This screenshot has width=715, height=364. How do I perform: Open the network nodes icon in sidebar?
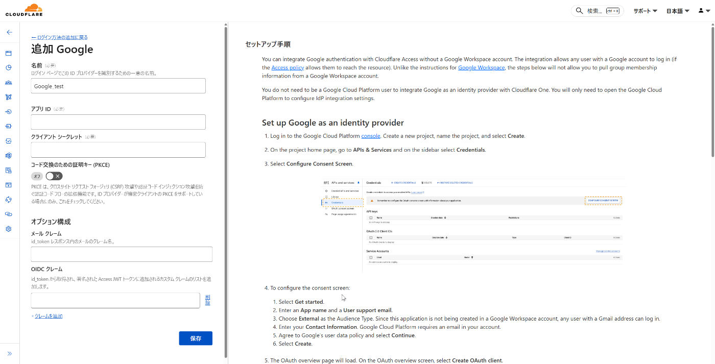click(9, 97)
